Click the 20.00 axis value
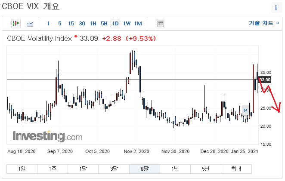This screenshot has width=285, height=181. click(266, 126)
